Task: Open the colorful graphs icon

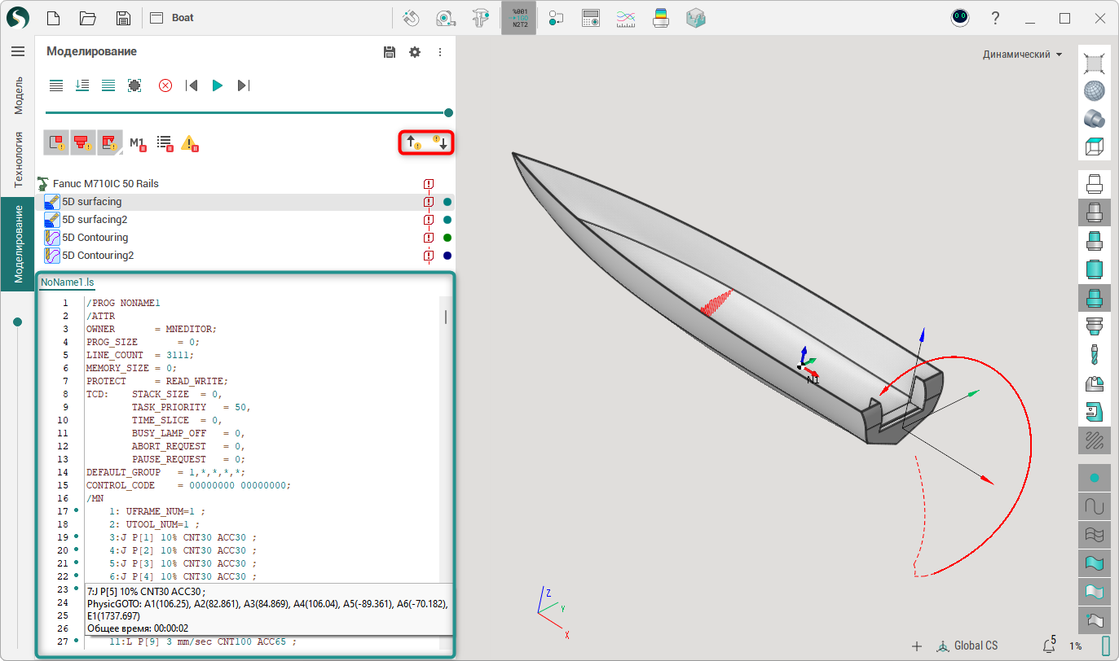Action: pyautogui.click(x=626, y=18)
